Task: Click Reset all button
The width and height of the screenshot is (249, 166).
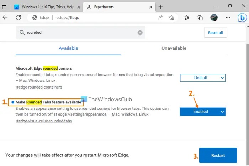Action: [x=215, y=33]
